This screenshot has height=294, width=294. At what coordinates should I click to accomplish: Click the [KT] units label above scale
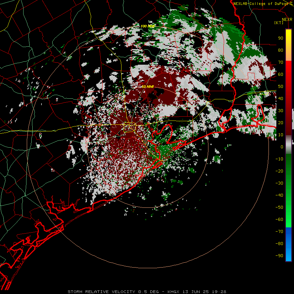click(x=279, y=23)
